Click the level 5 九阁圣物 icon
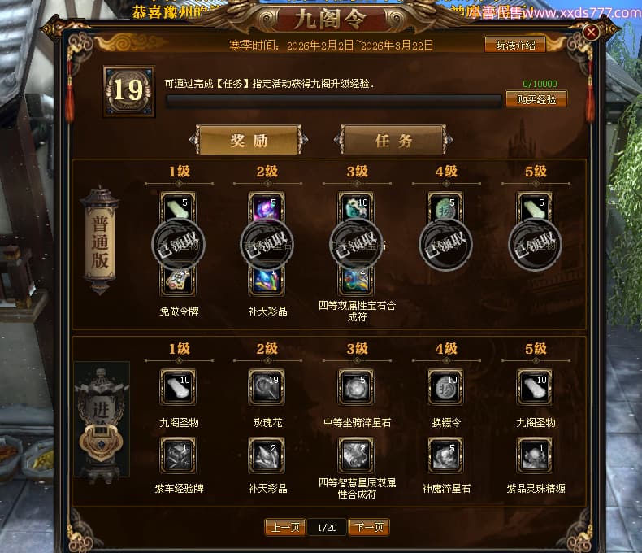 point(535,387)
